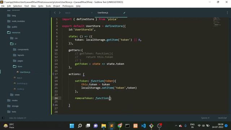The width and height of the screenshot is (231, 130).
Task: Switch to Google Chrome in the taskbar
Action: click(119, 126)
